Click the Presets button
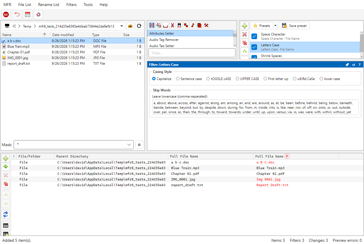The image size is (364, 244). (262, 26)
